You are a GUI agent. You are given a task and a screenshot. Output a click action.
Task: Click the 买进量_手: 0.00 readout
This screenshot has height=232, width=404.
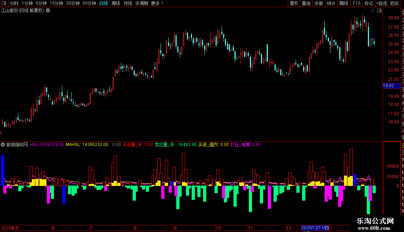coord(138,145)
